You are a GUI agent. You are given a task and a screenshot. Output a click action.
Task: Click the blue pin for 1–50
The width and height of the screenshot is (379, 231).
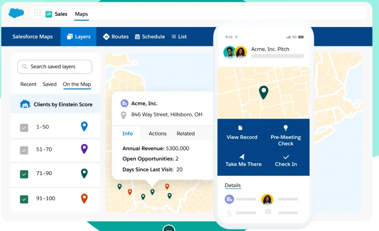tap(84, 126)
